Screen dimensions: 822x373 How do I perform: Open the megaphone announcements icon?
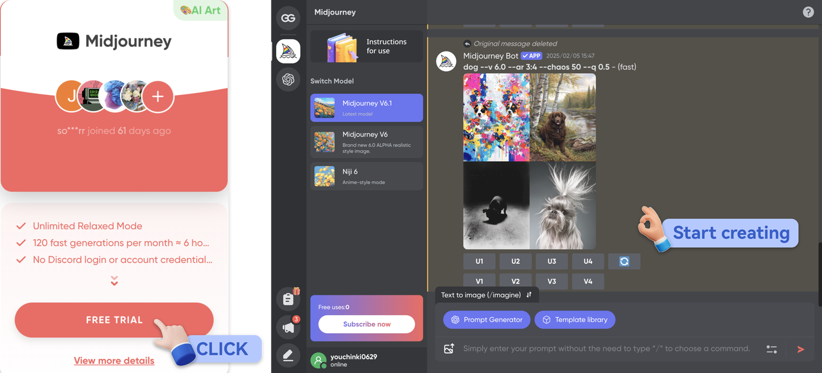(288, 327)
